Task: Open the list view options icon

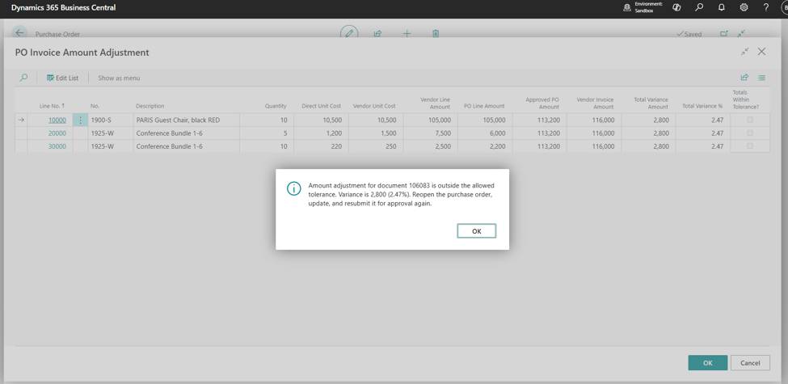Action: coord(762,78)
